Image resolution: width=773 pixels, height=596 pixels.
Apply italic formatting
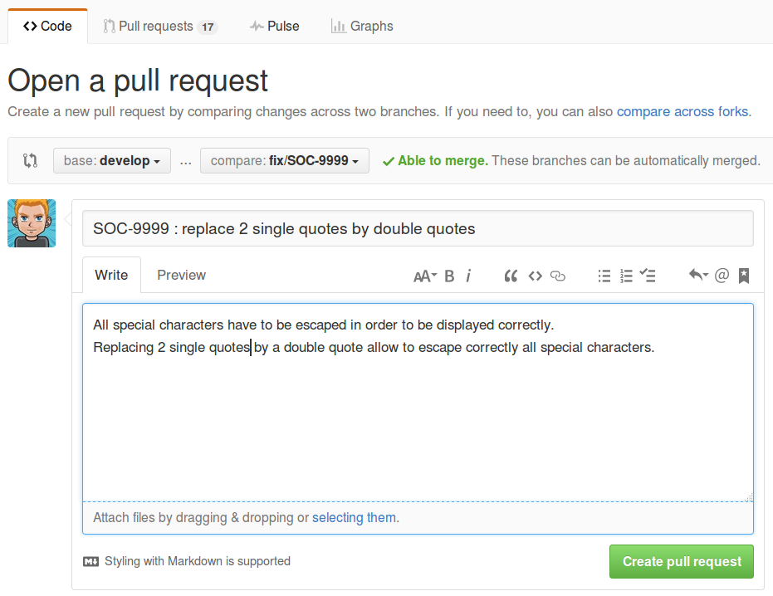coord(469,276)
